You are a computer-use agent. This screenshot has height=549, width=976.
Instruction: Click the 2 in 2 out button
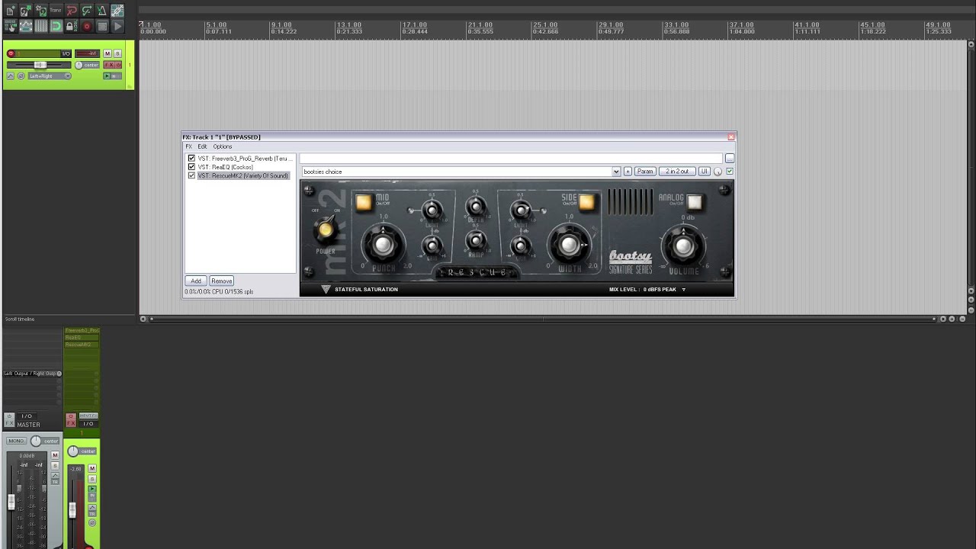click(677, 172)
